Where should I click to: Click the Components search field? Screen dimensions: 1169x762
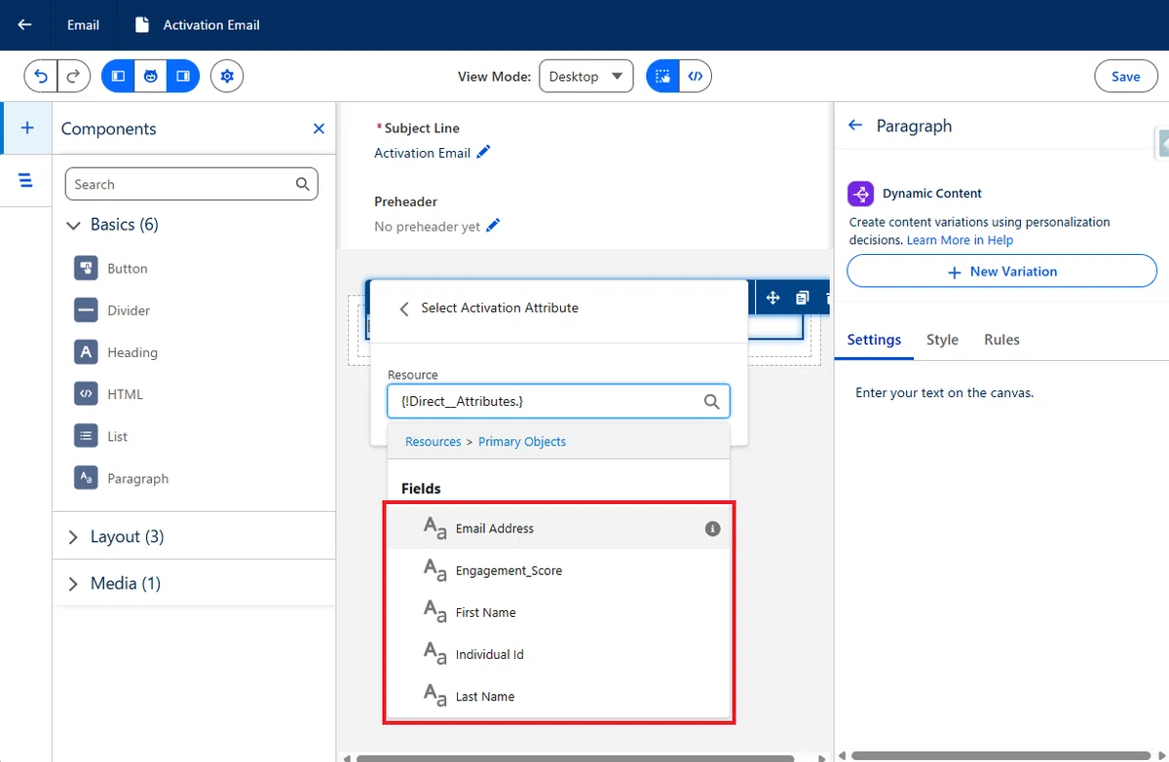point(191,184)
